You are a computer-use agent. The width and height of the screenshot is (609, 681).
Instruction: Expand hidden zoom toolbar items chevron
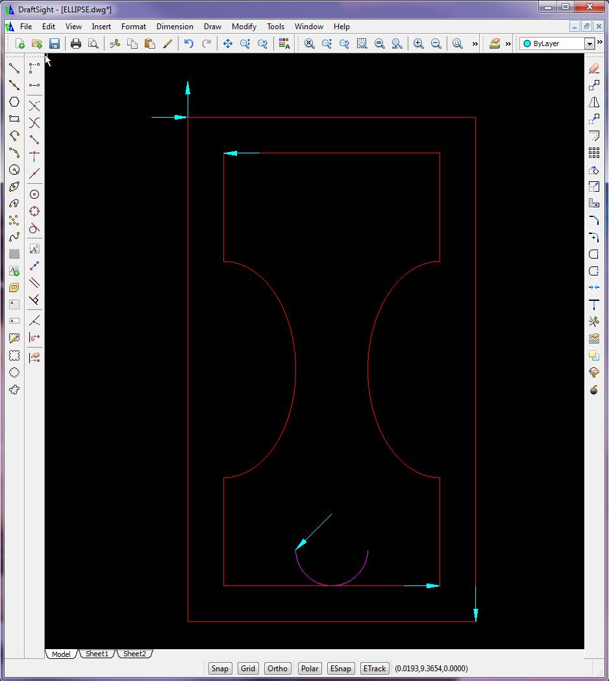pyautogui.click(x=475, y=44)
